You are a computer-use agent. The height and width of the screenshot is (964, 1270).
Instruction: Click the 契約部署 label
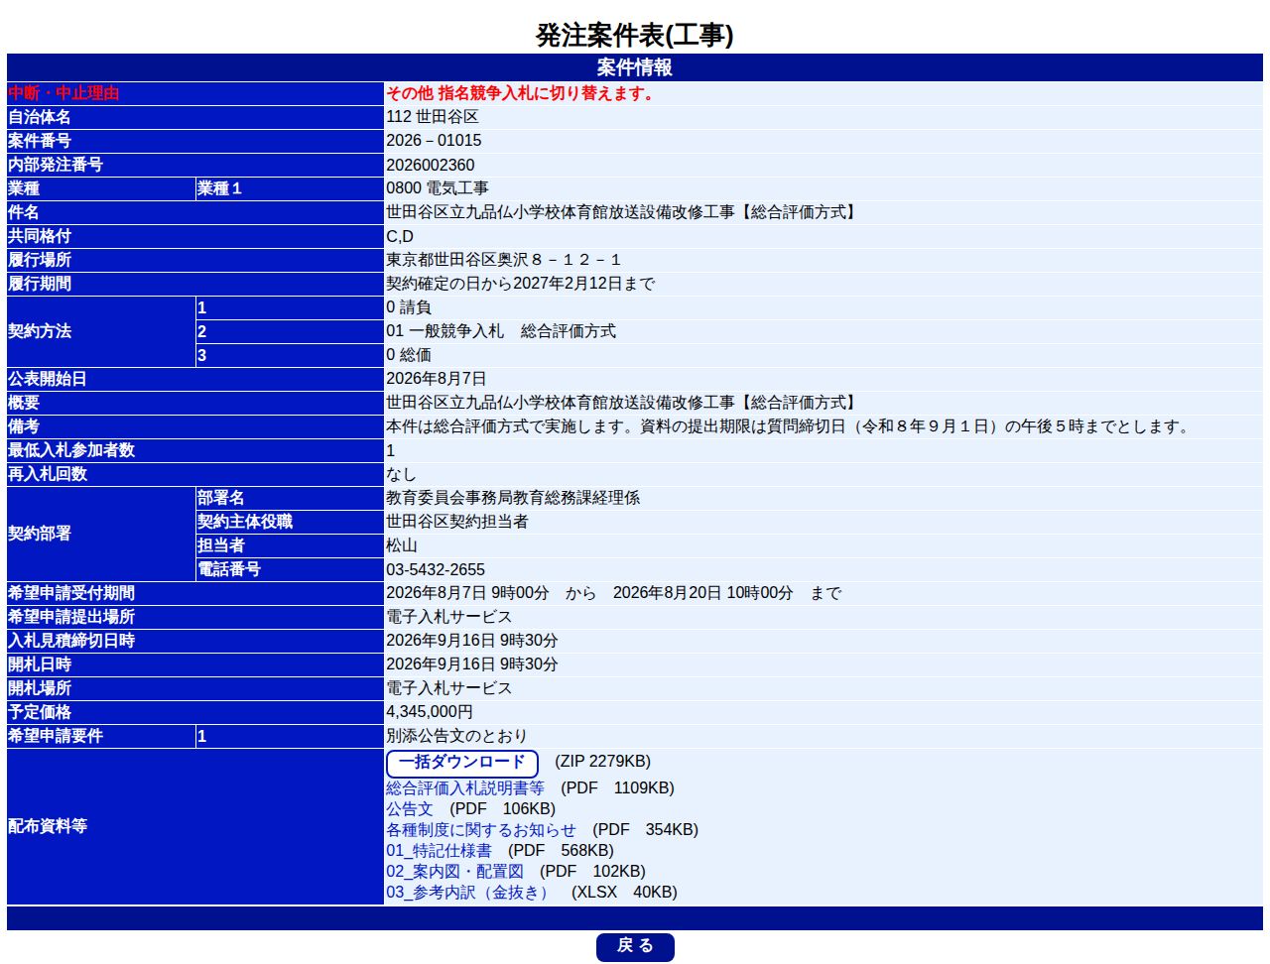pos(40,534)
